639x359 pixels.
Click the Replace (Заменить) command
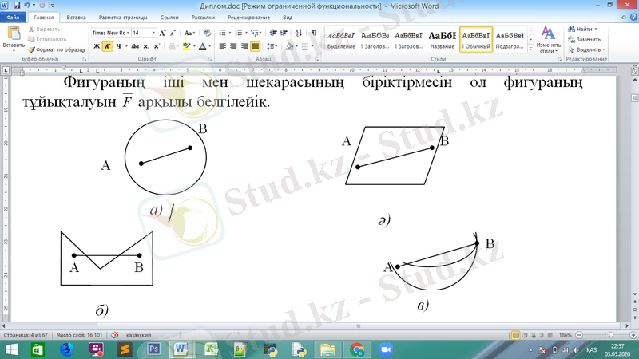[x=585, y=39]
